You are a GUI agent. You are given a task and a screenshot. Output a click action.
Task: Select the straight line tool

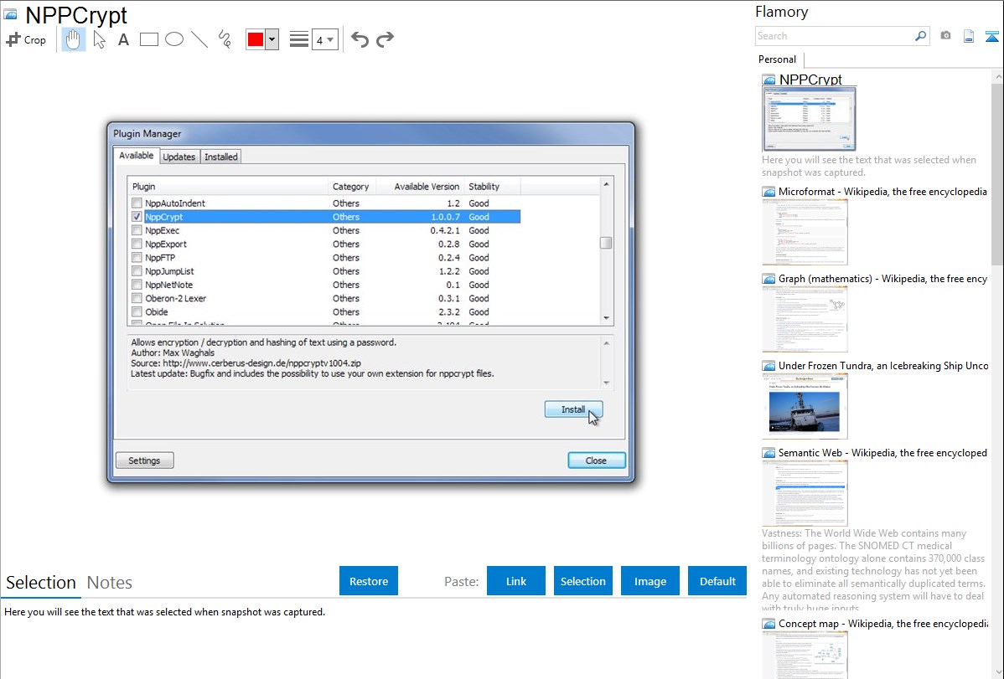click(199, 39)
